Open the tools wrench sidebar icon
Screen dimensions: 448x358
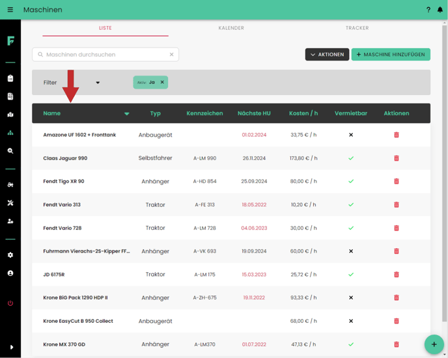(10, 203)
